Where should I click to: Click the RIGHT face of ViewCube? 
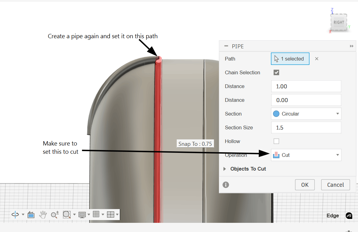339,22
